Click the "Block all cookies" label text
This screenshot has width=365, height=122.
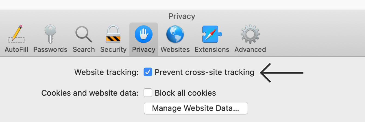point(185,93)
